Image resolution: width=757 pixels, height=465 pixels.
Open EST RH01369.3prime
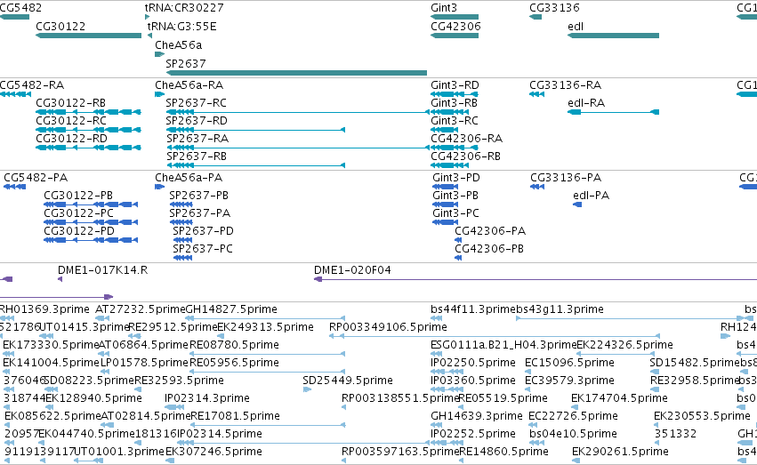click(44, 309)
